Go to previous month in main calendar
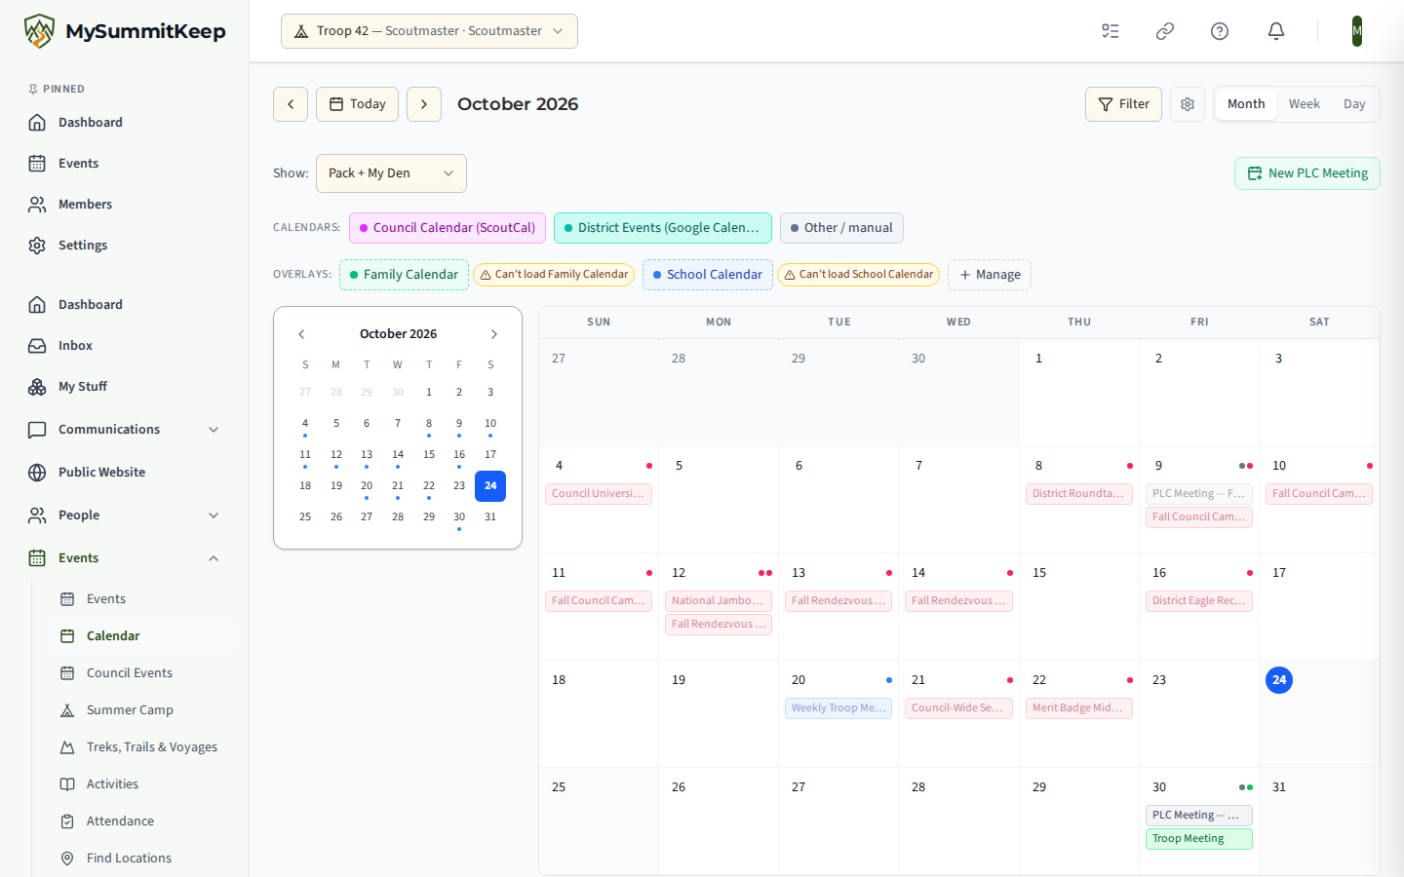The height and width of the screenshot is (877, 1404). (x=291, y=104)
